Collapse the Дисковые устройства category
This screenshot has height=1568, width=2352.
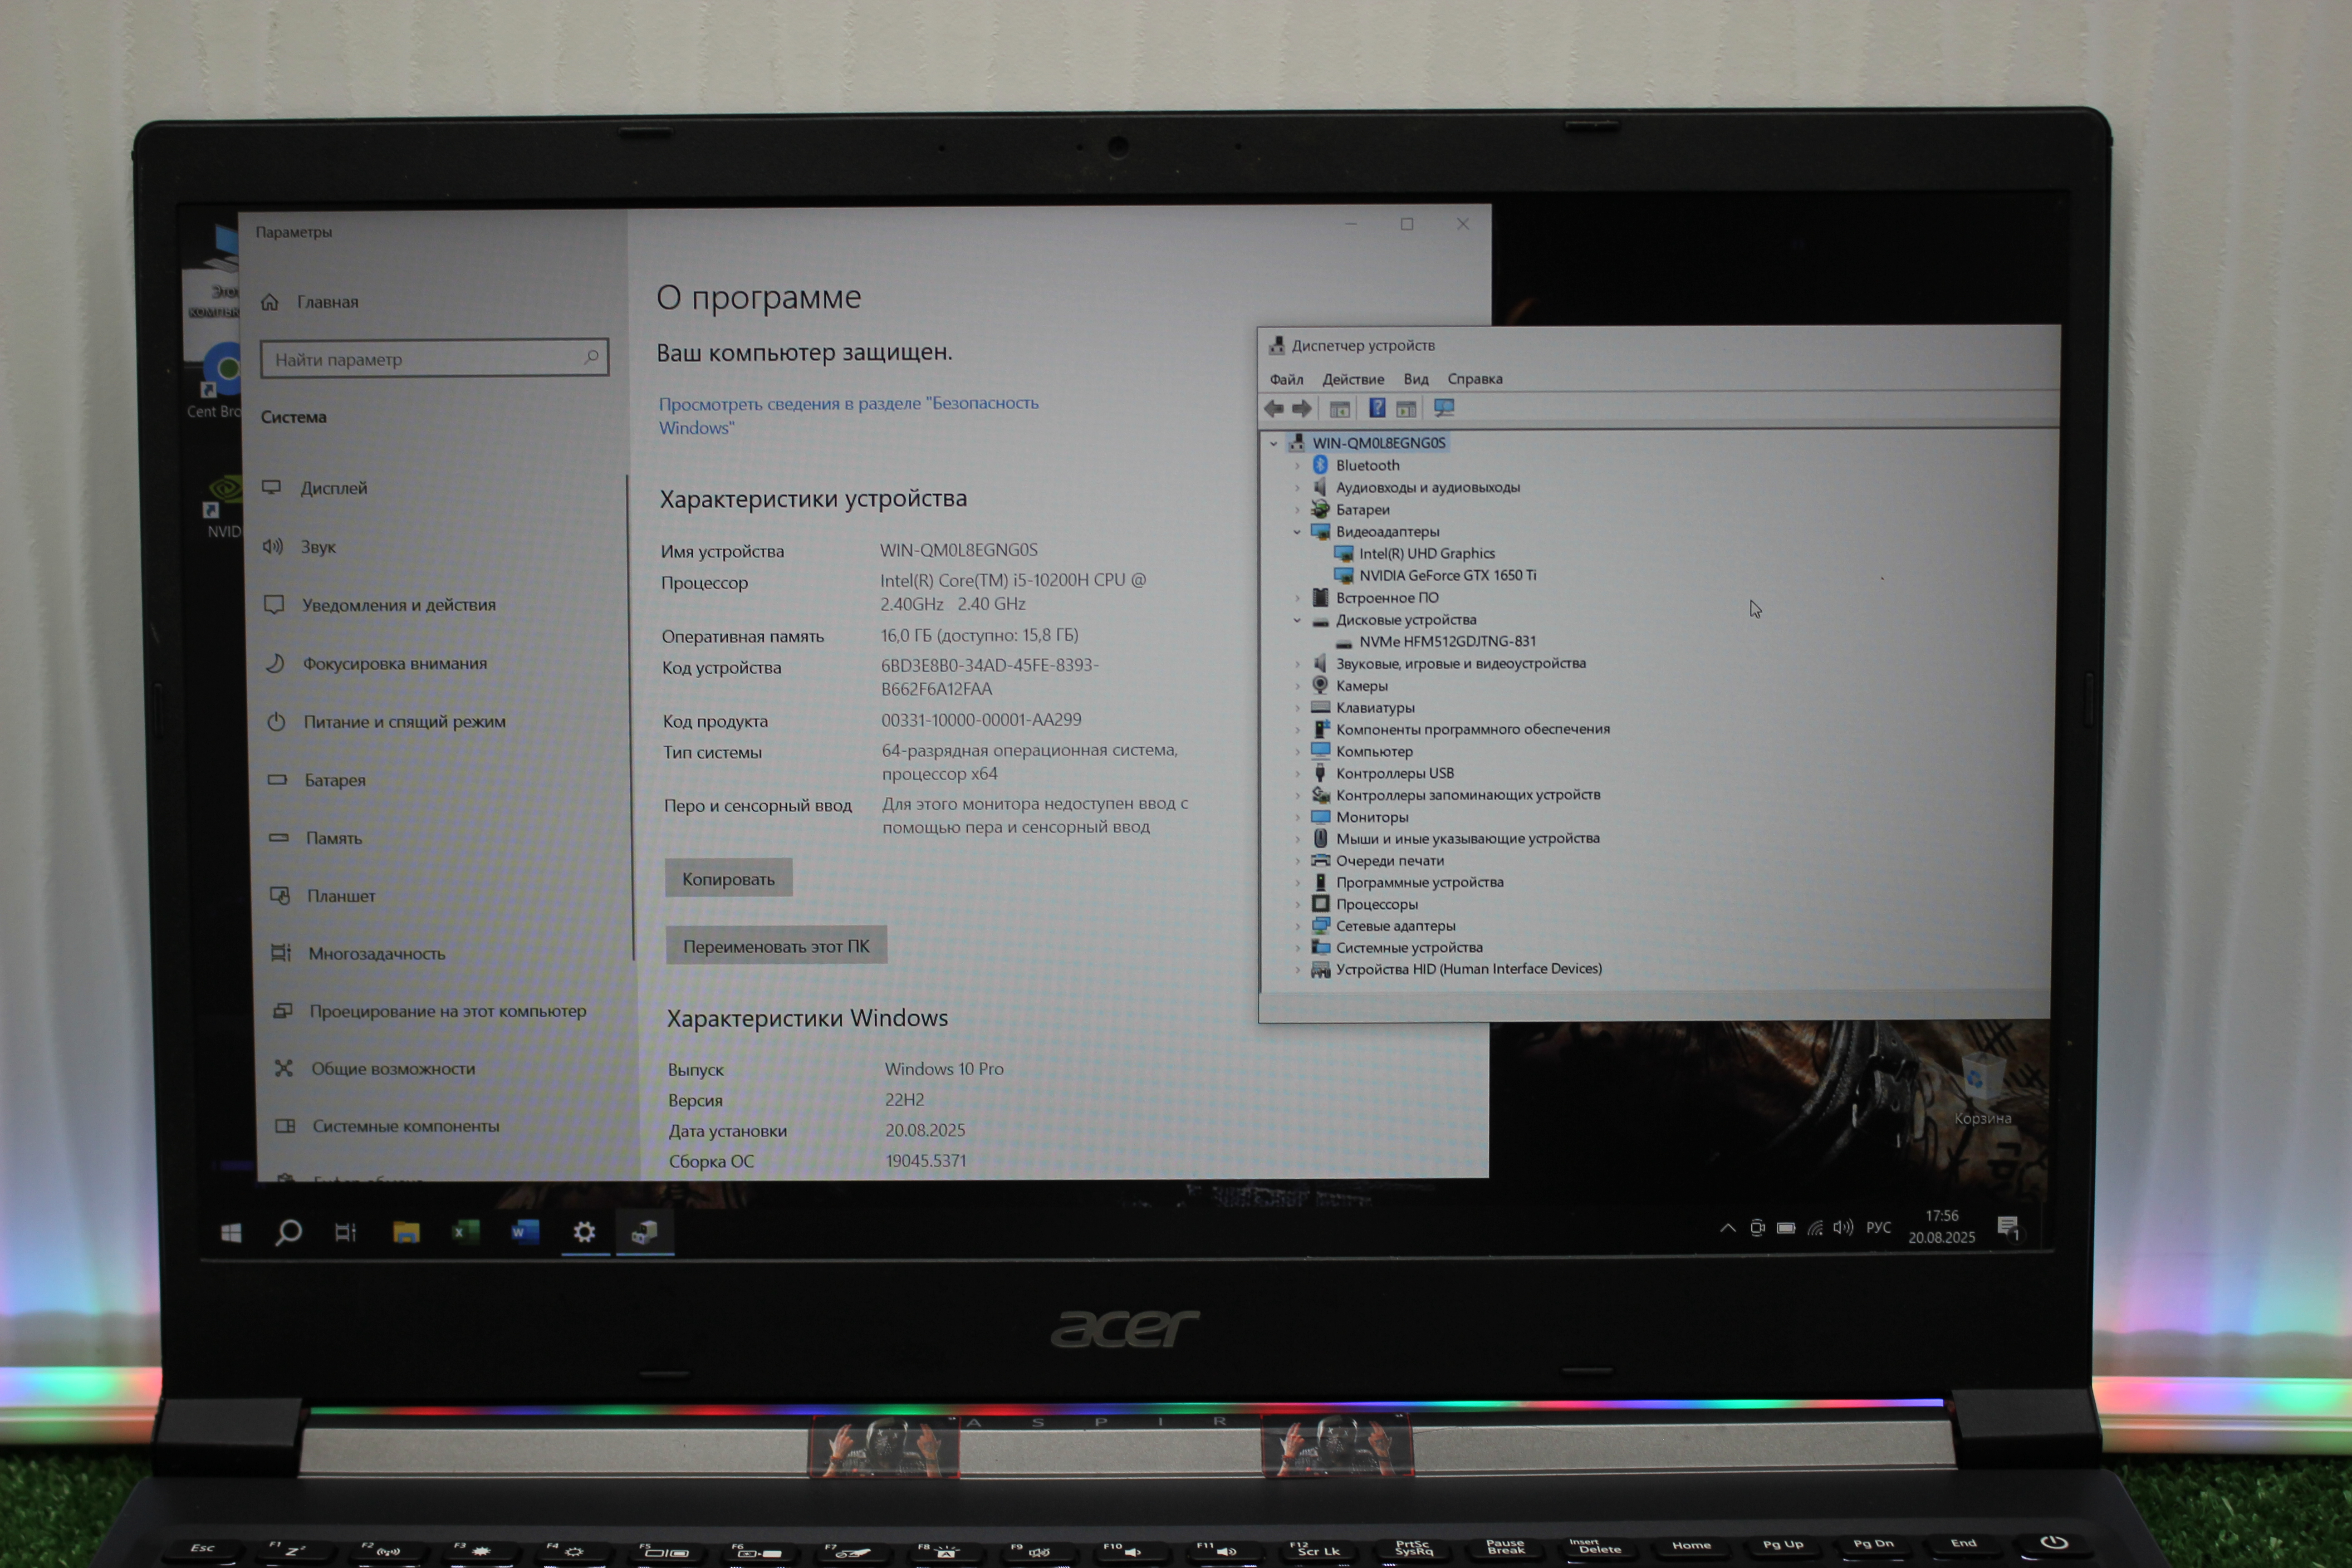[x=1297, y=620]
